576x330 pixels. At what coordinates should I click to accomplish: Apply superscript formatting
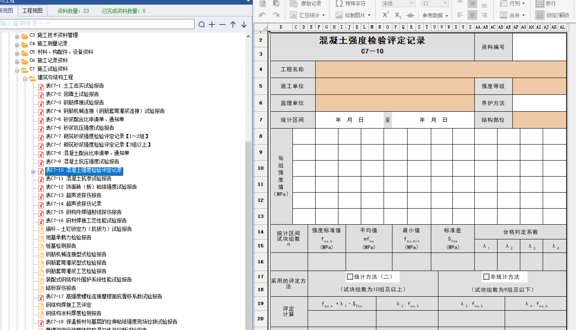point(386,15)
